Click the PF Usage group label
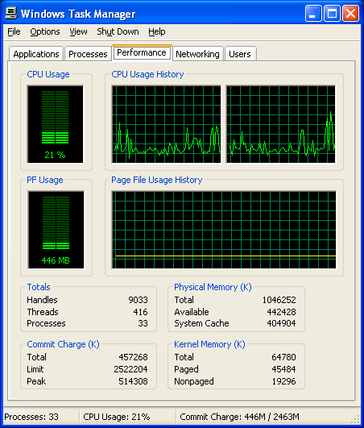364x428 pixels. (x=45, y=180)
